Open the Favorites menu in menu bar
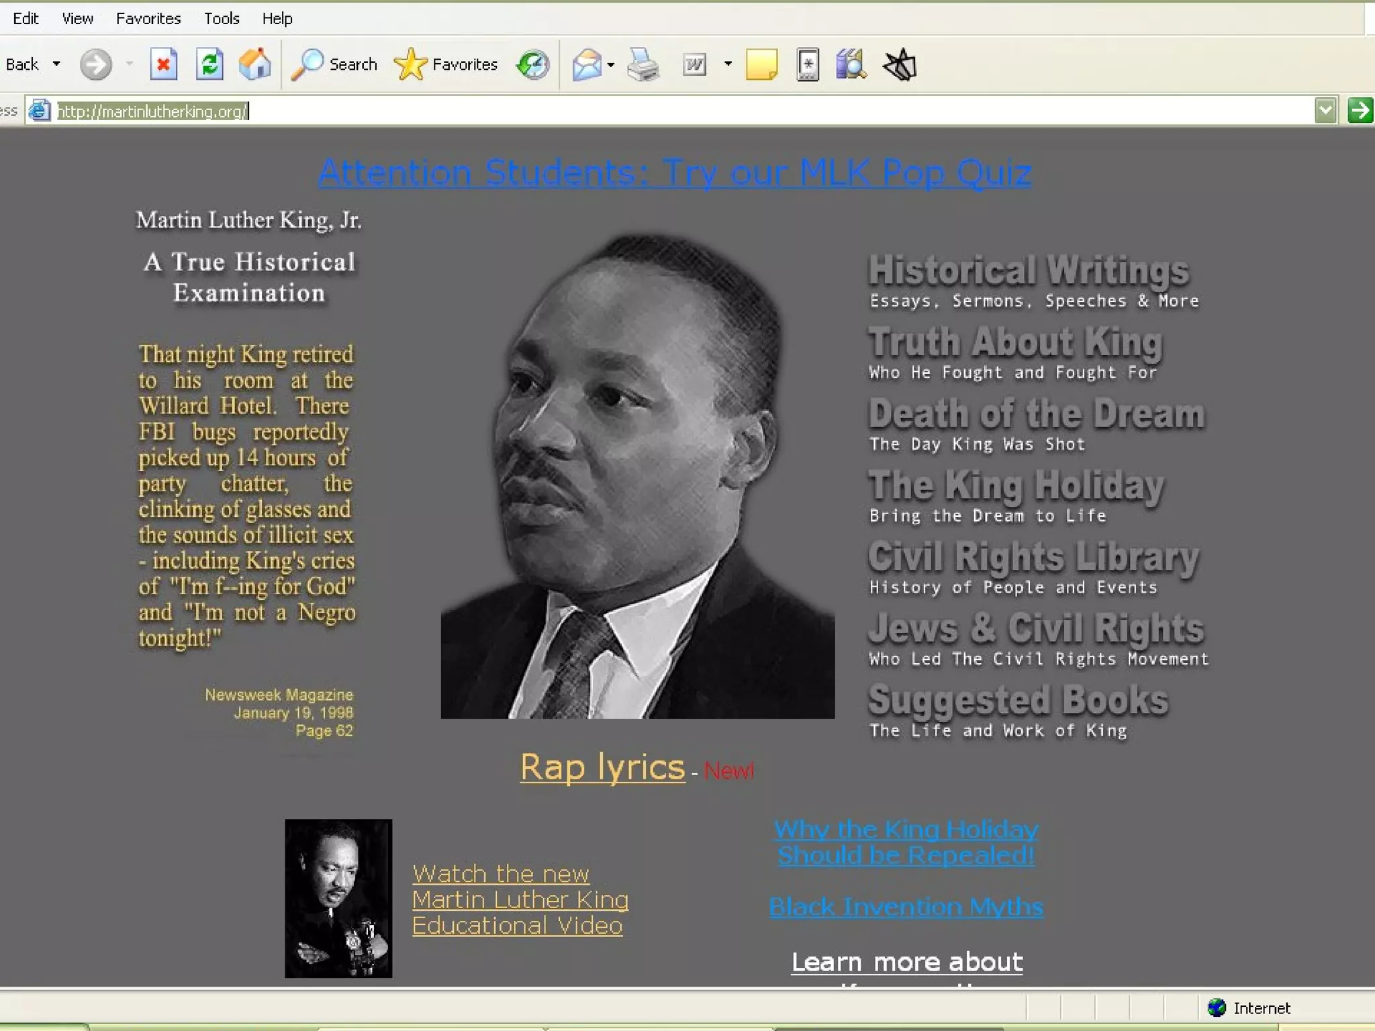 148,18
